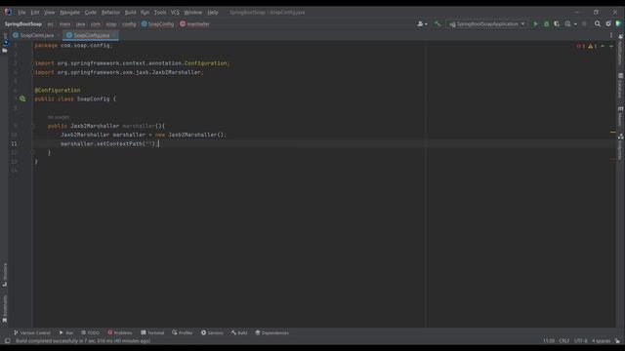625x351 pixels.
Task: Open the Build menu
Action: [130, 13]
